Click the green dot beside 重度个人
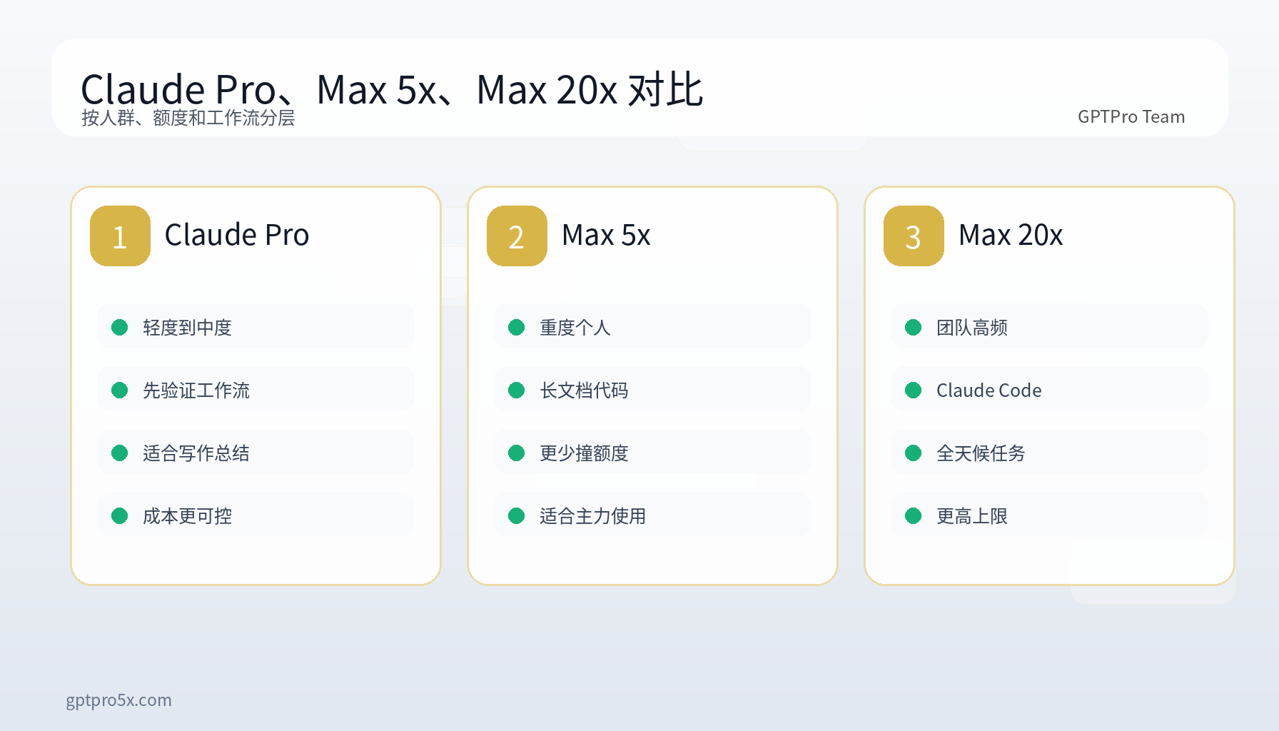The width and height of the screenshot is (1279, 731). coord(517,328)
